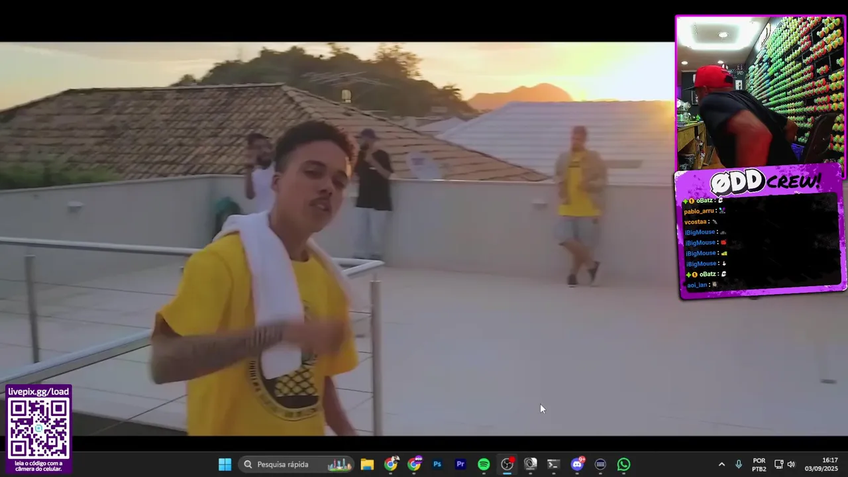Click the microphone tray icon

[739, 464]
